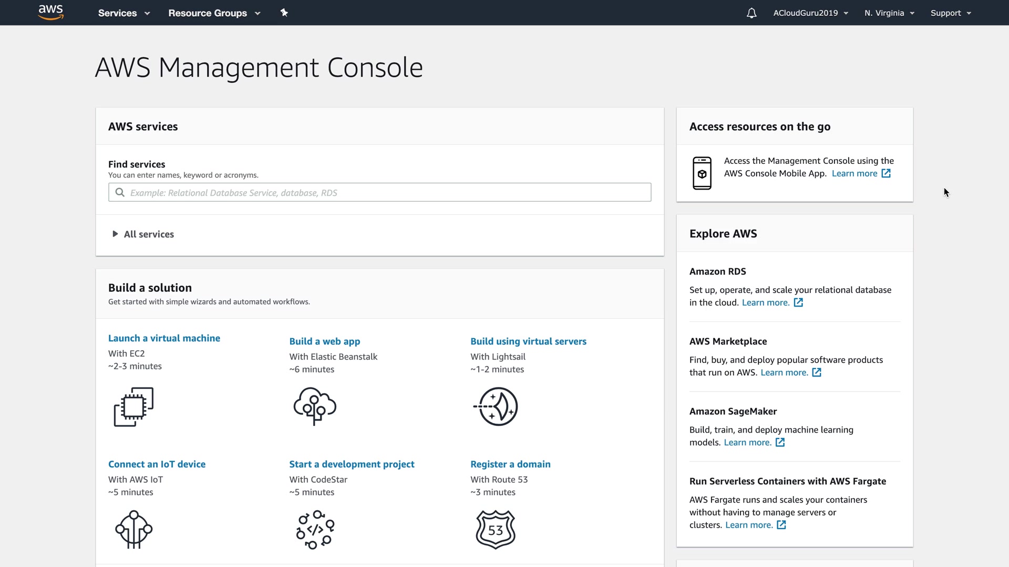Click the AWS IoT device icon
This screenshot has height=567, width=1009.
pyautogui.click(x=133, y=529)
